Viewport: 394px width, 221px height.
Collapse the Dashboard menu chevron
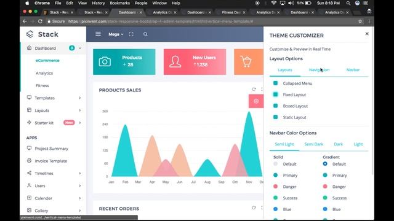click(80, 48)
